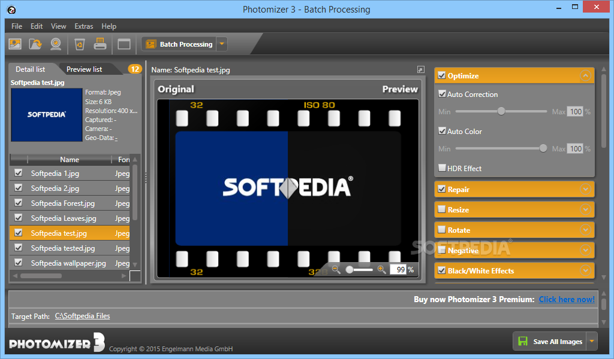Viewport: 614px width, 359px height.
Task: Open the Extras menu
Action: pos(84,26)
